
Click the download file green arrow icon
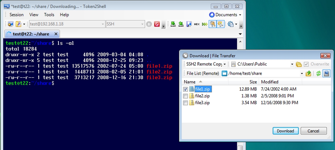click(173, 24)
